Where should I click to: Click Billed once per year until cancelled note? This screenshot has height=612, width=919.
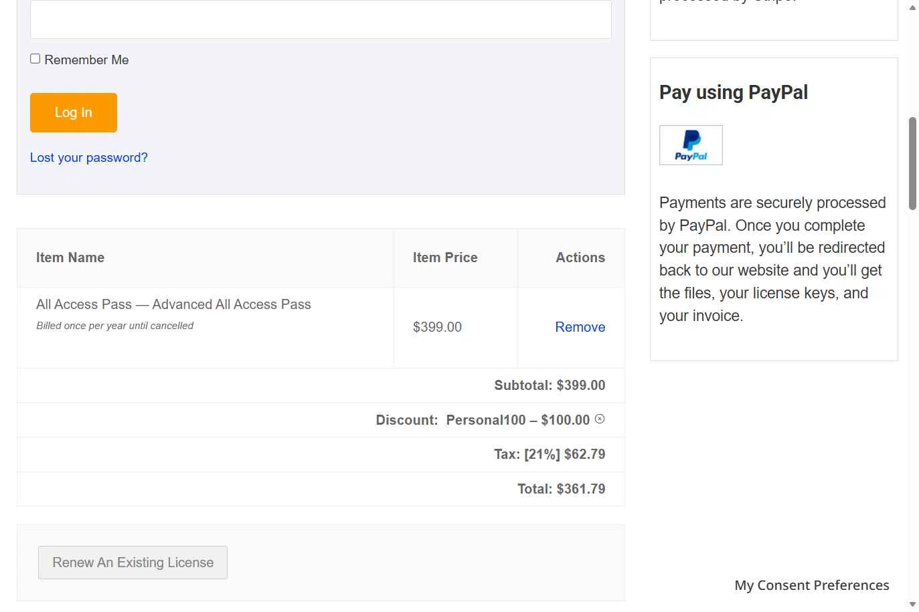(x=114, y=326)
